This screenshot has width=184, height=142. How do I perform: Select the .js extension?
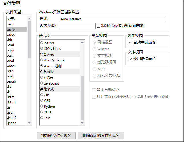click(17, 107)
